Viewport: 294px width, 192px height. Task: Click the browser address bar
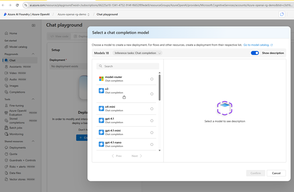(160, 5)
